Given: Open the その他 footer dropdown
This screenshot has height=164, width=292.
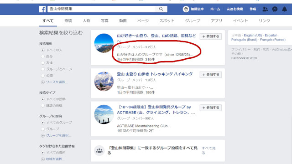Looking at the screenshot, I should (237, 54).
